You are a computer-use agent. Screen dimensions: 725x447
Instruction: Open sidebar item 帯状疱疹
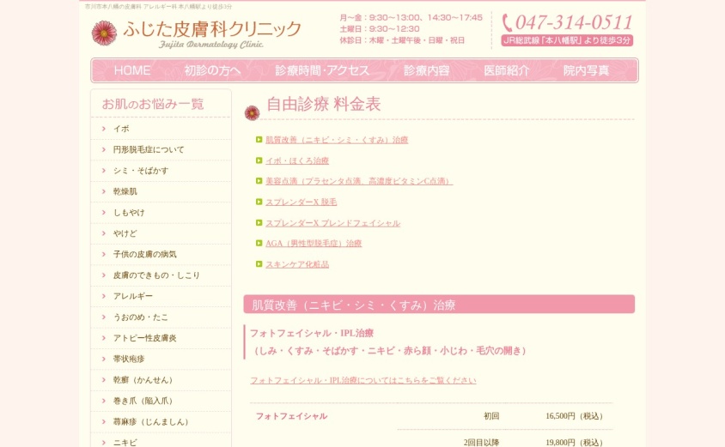(129, 359)
